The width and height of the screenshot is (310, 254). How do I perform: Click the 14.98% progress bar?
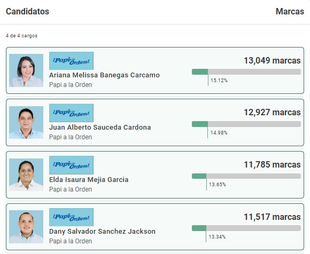tap(246, 124)
